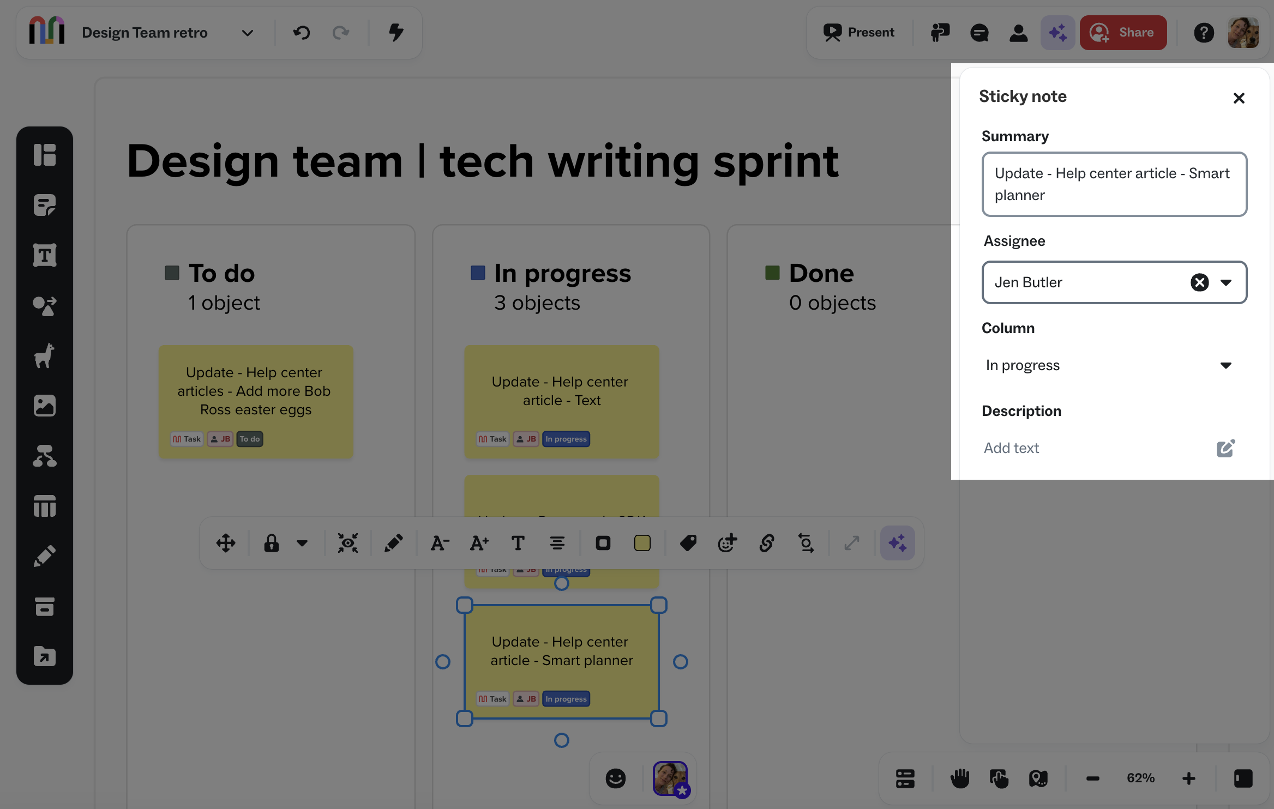Select the sticky note tool in sidebar

pos(45,205)
